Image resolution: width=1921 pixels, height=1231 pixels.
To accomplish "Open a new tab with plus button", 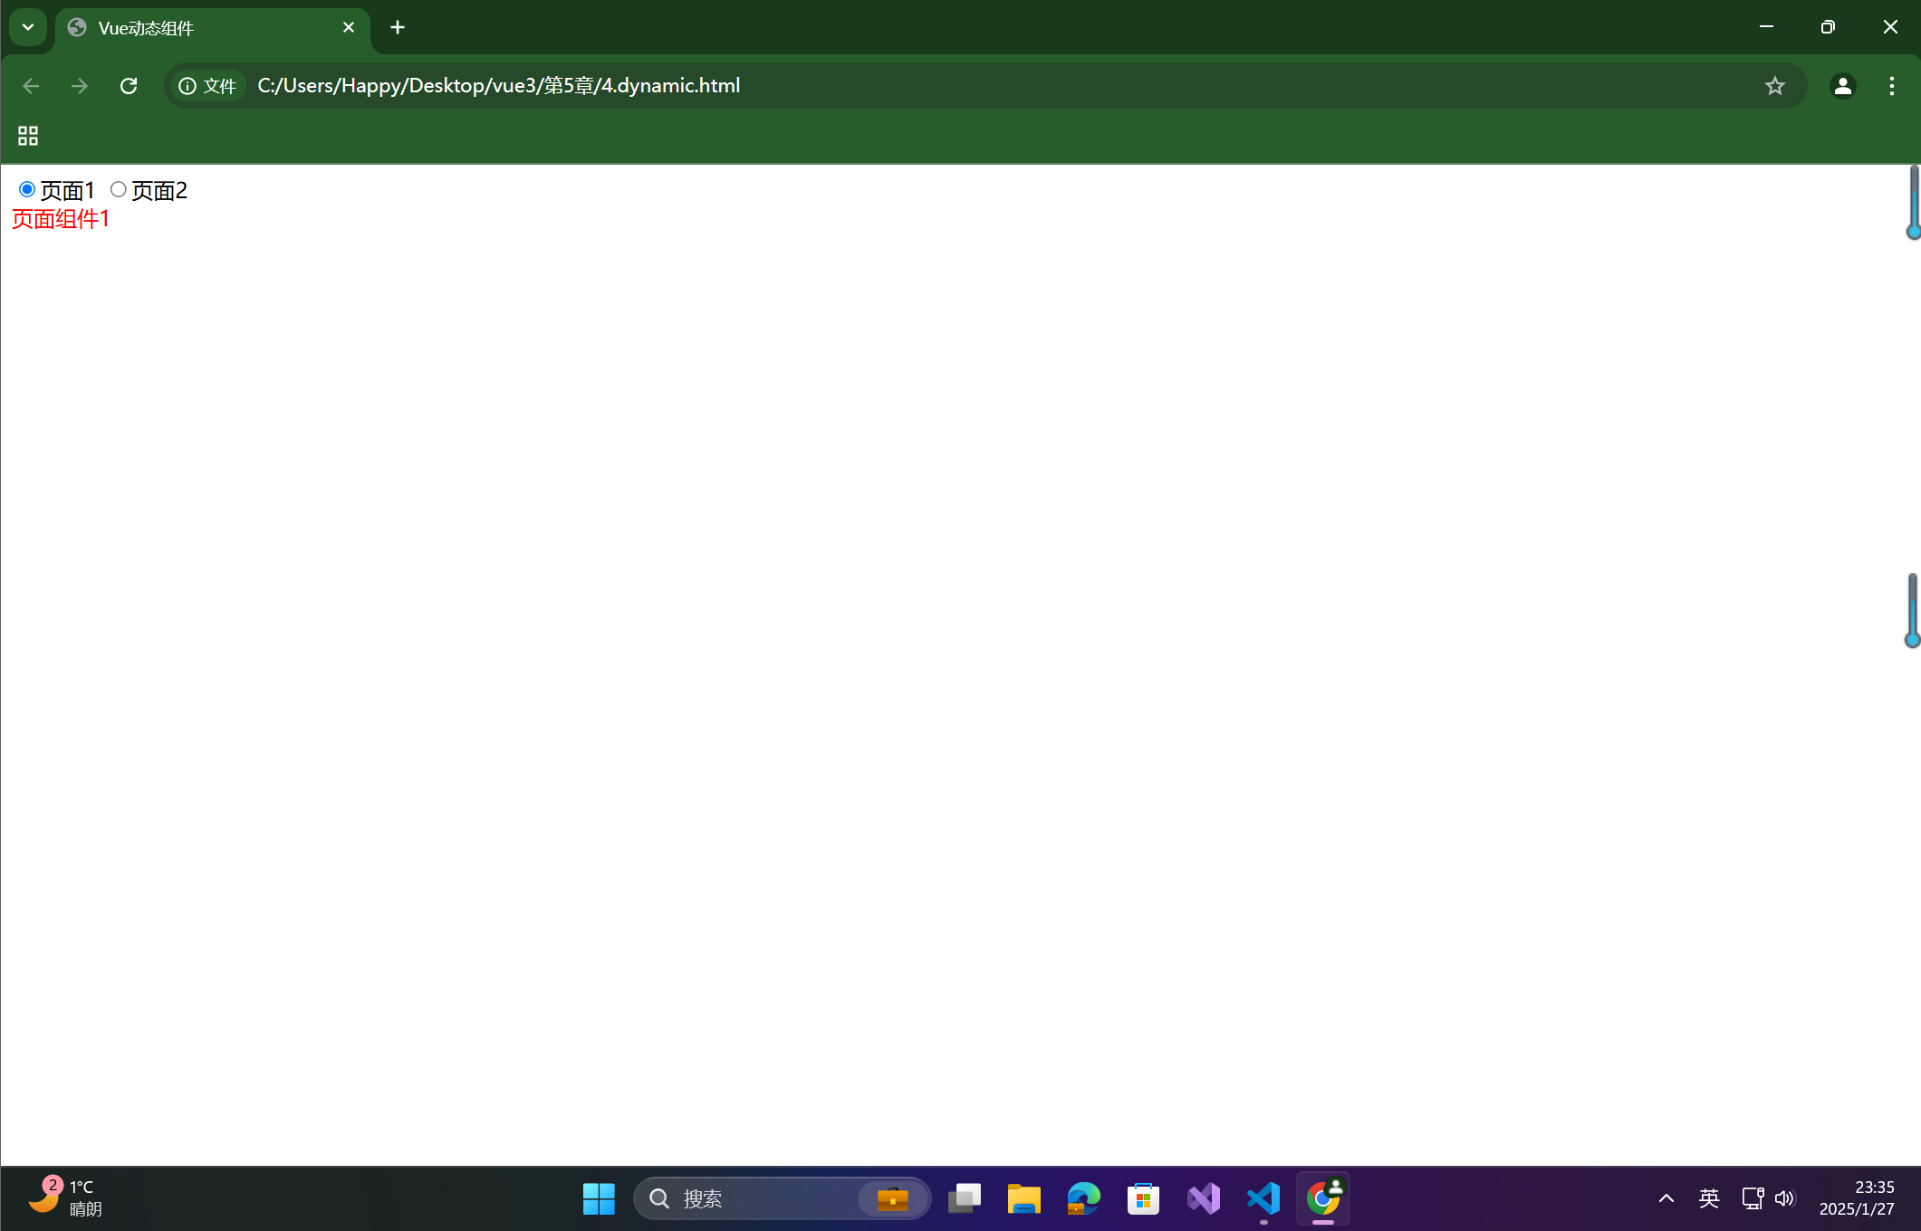I will pos(398,28).
